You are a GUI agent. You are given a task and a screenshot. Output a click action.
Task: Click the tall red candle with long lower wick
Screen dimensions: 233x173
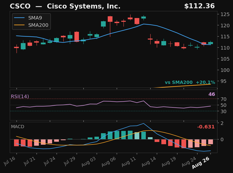110,19
